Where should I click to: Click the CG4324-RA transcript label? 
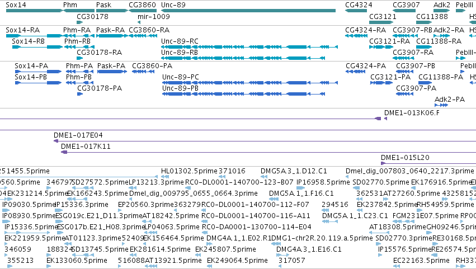point(365,30)
